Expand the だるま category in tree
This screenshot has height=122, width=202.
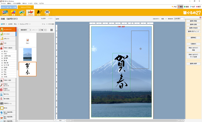pyautogui.click(x=2, y=53)
